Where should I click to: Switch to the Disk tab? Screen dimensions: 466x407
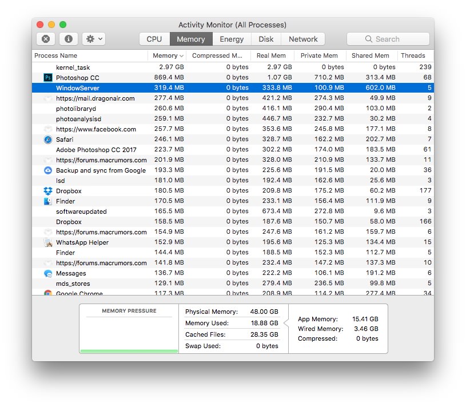coord(266,39)
